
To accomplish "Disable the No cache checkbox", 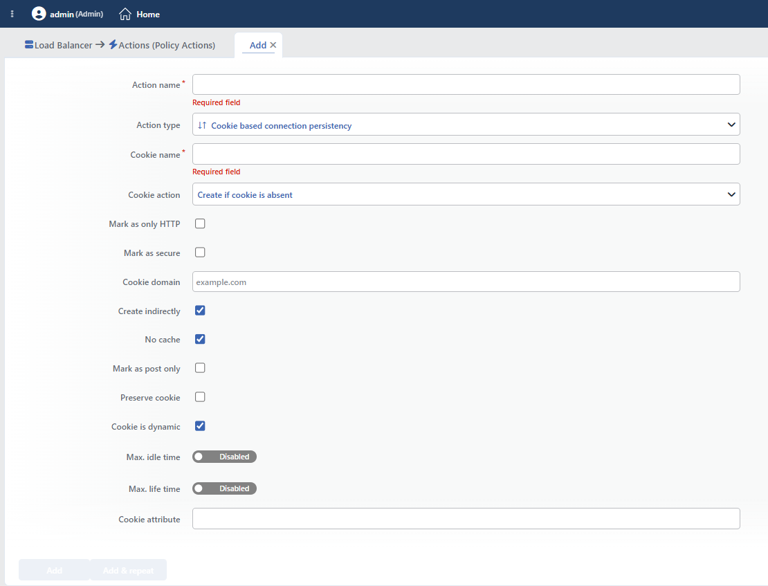I will 200,339.
